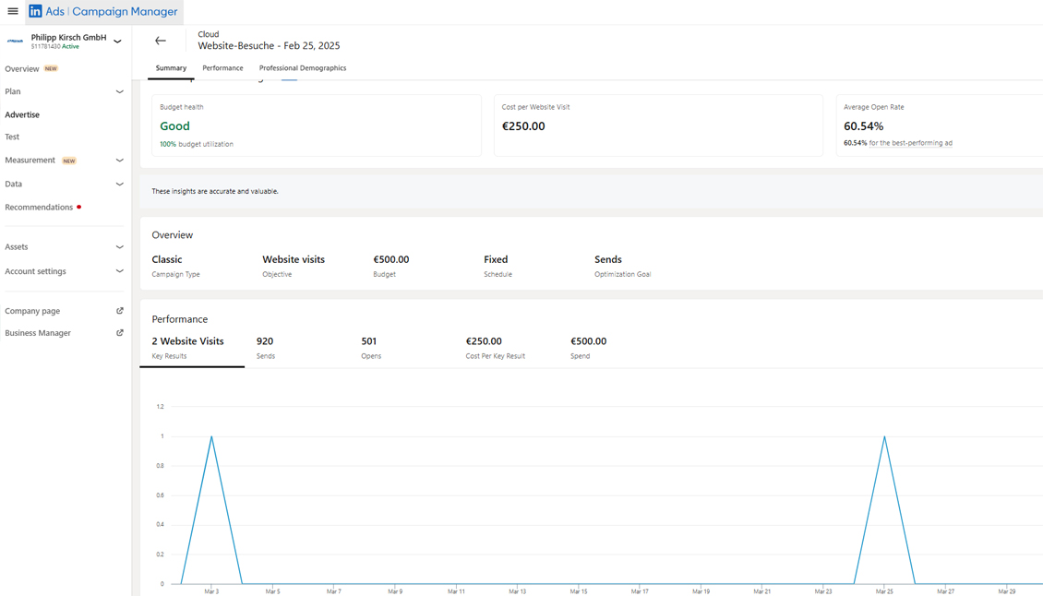The image size is (1043, 596).
Task: Click red notification dot beside Recommendations
Action: pyautogui.click(x=79, y=207)
